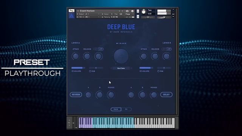Adjust the header output volume slider
Image resolution: width=242 pixels, height=136 pixels.
(164, 17)
